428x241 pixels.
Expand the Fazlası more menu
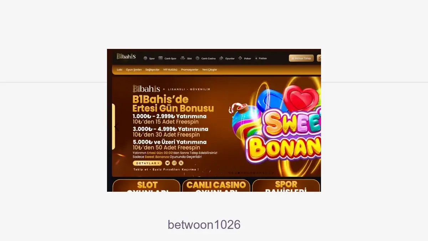pos(261,58)
